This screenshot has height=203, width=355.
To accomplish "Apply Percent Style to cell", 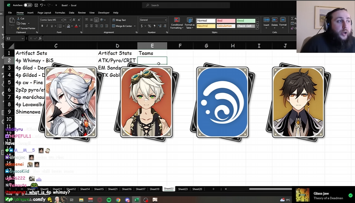I will pyautogui.click(x=149, y=26).
